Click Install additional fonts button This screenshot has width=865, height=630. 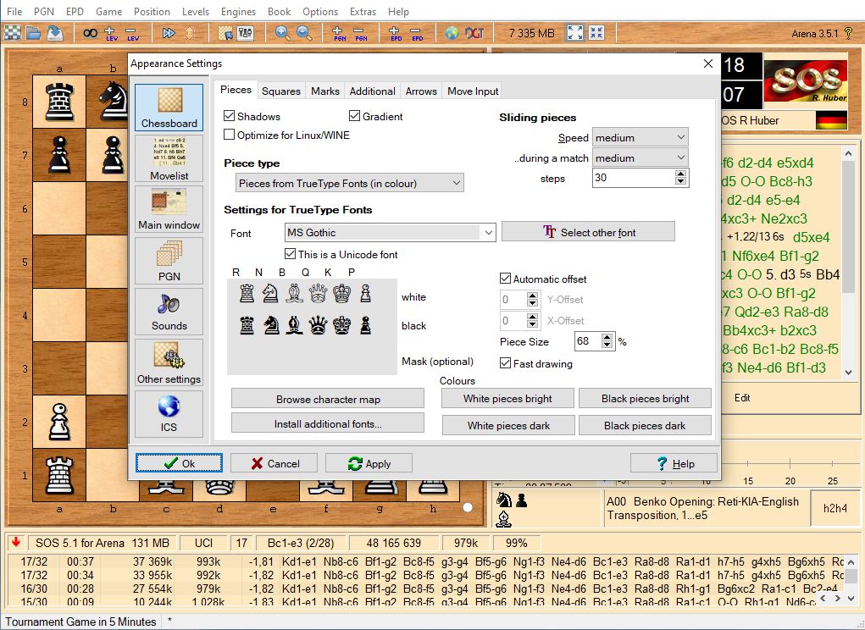click(328, 423)
